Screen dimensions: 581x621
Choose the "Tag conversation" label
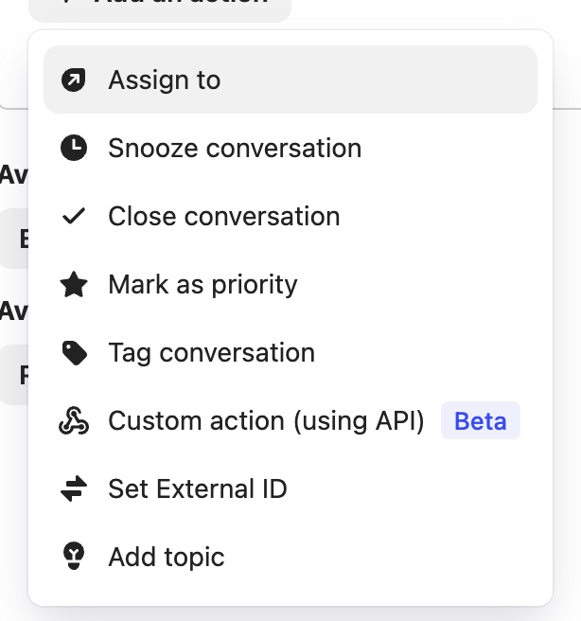[x=211, y=353]
